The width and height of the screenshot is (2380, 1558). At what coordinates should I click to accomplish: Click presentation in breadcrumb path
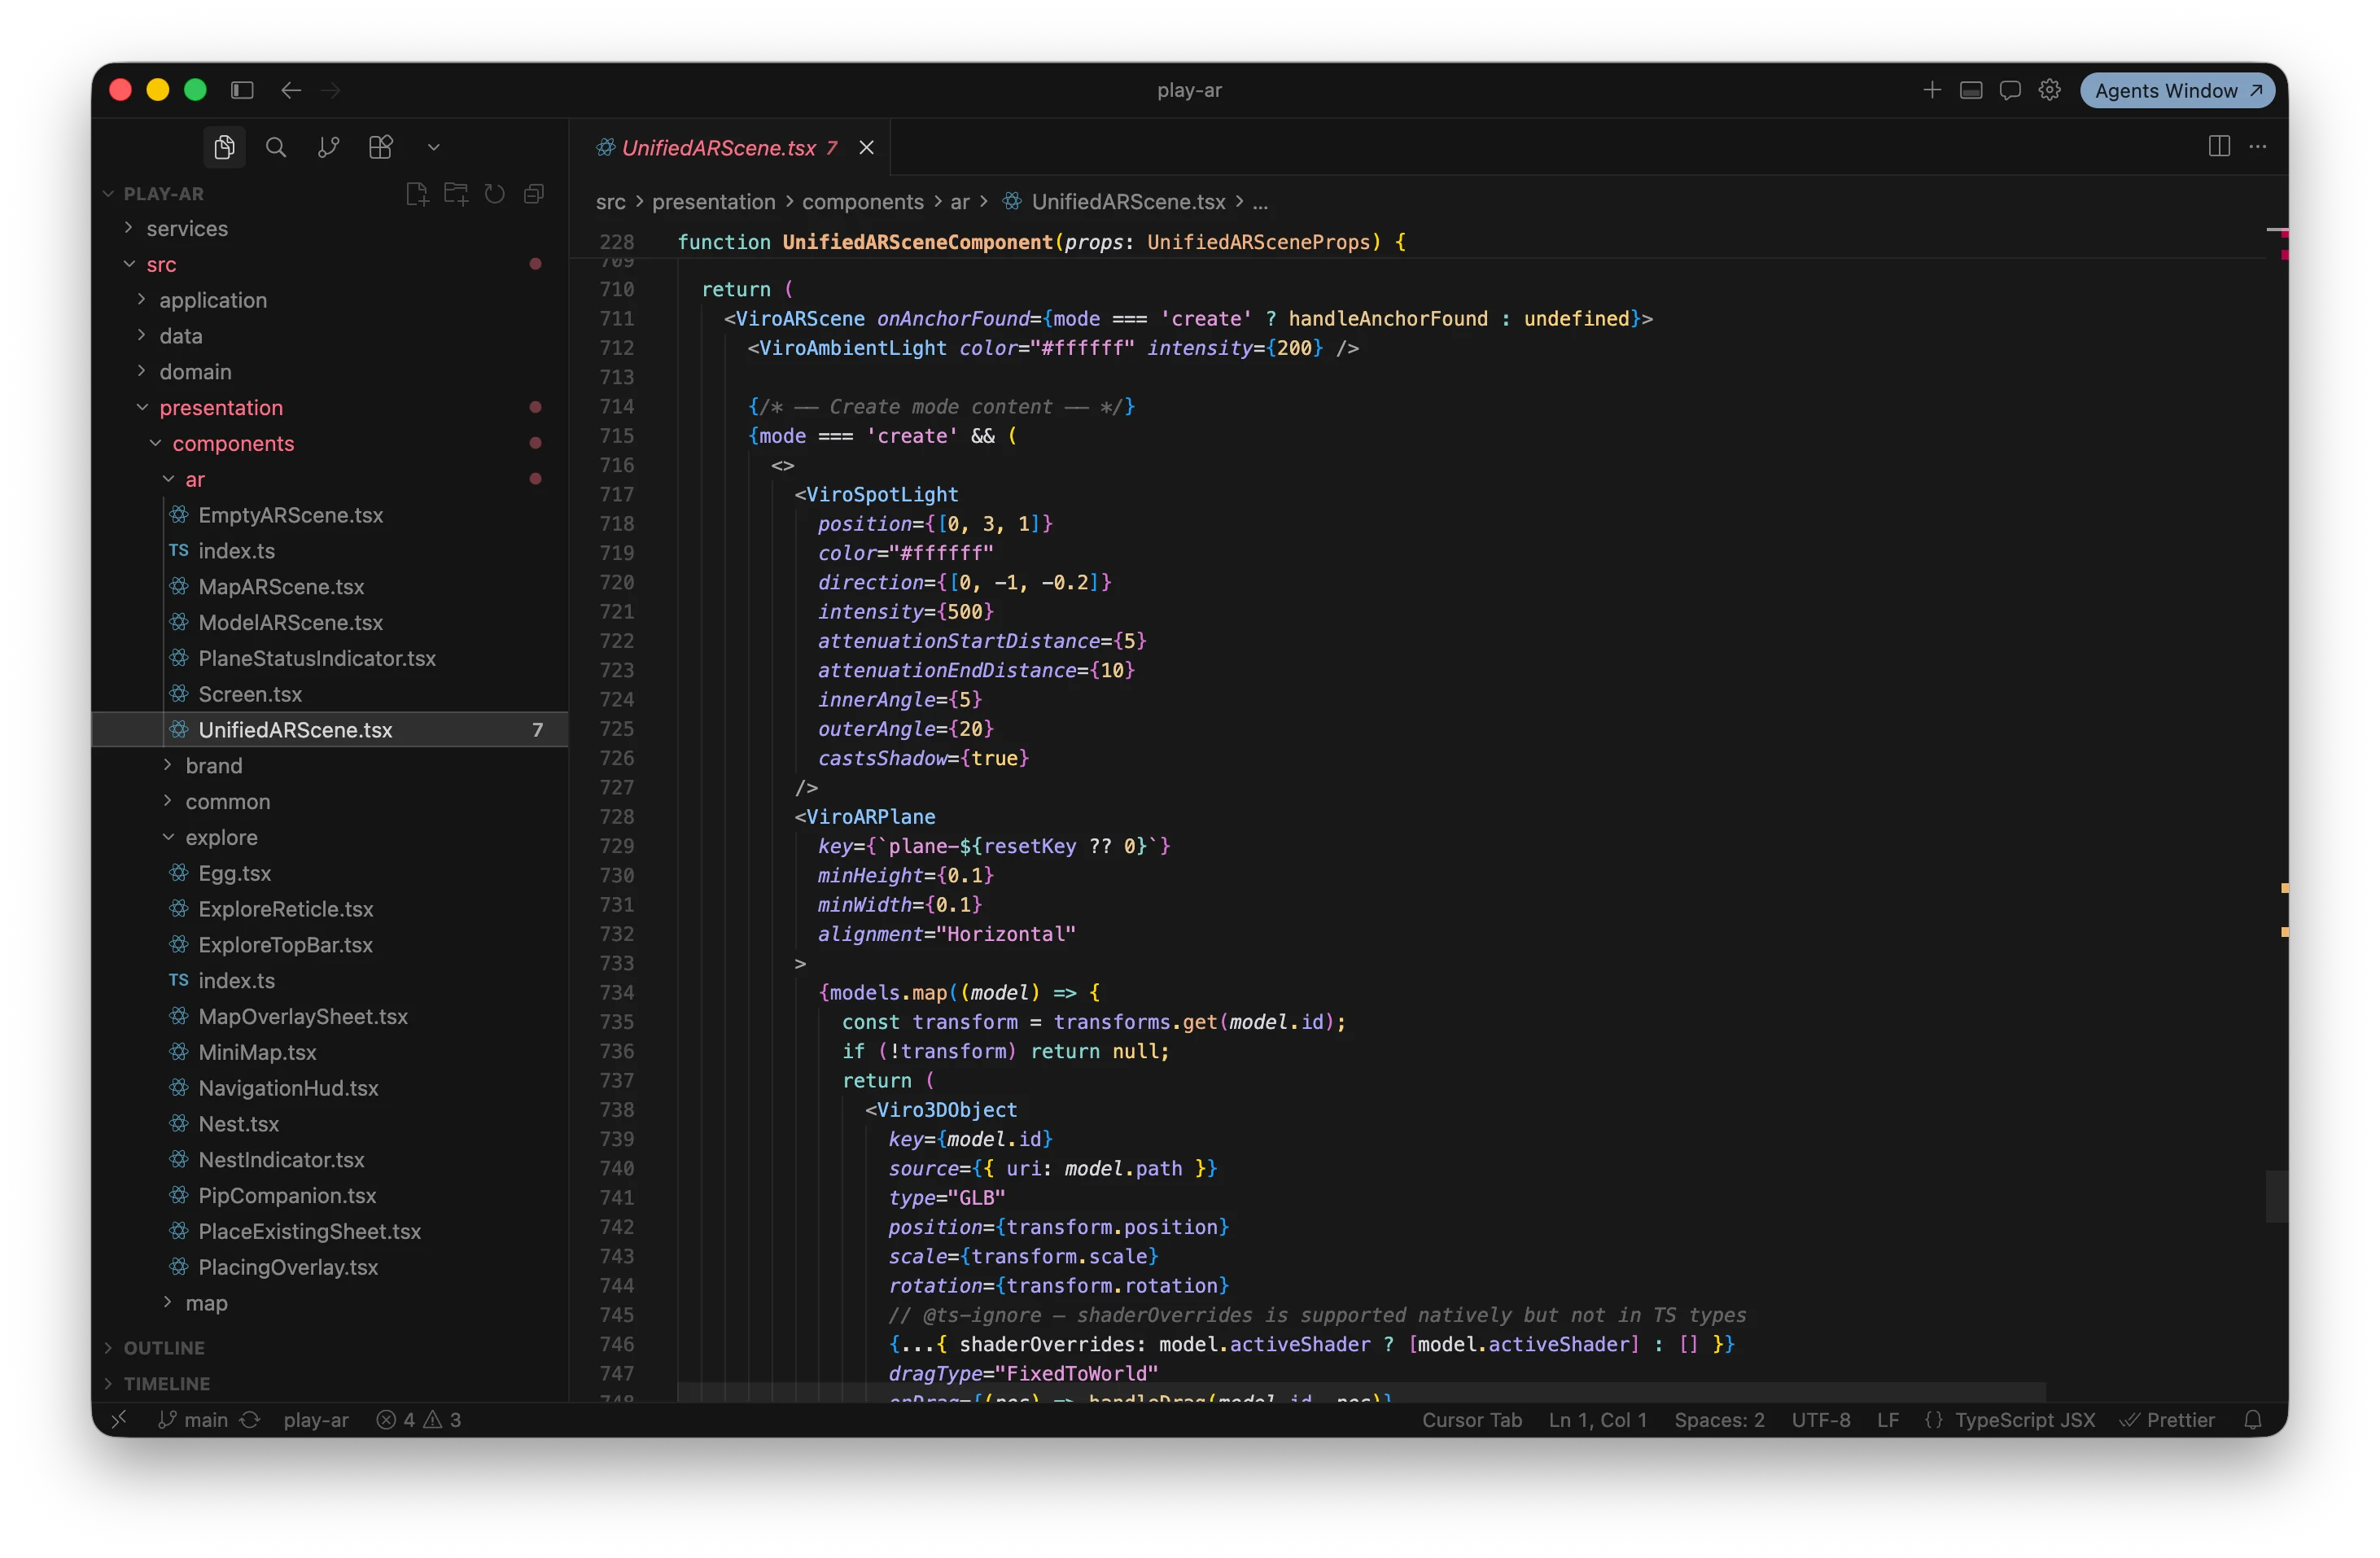point(713,202)
